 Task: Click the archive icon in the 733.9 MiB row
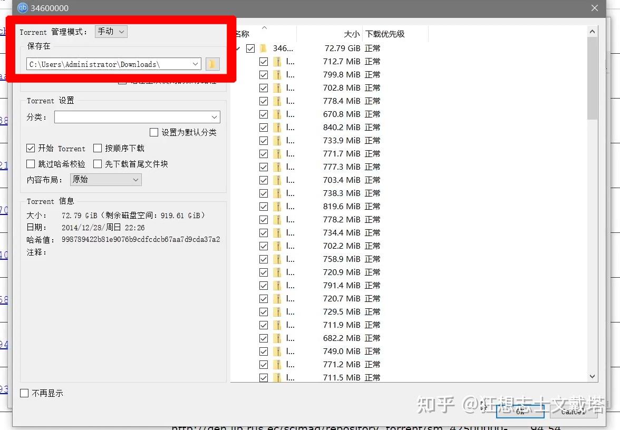(x=277, y=141)
